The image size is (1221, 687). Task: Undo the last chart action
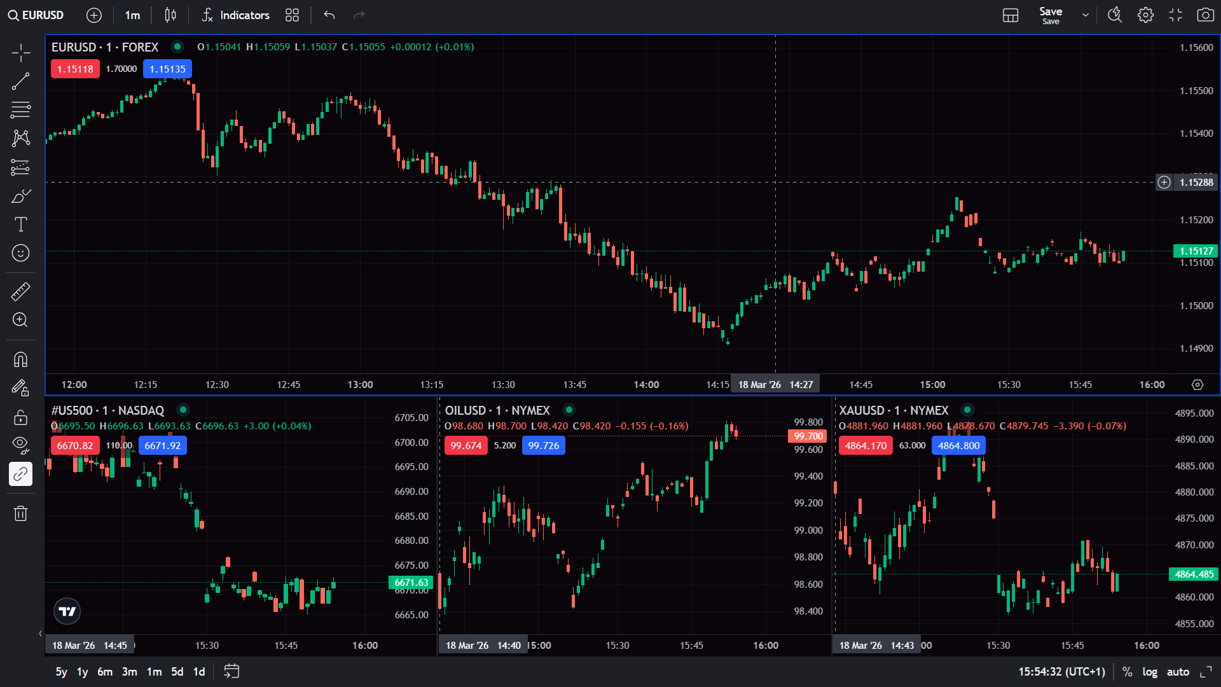pyautogui.click(x=329, y=15)
